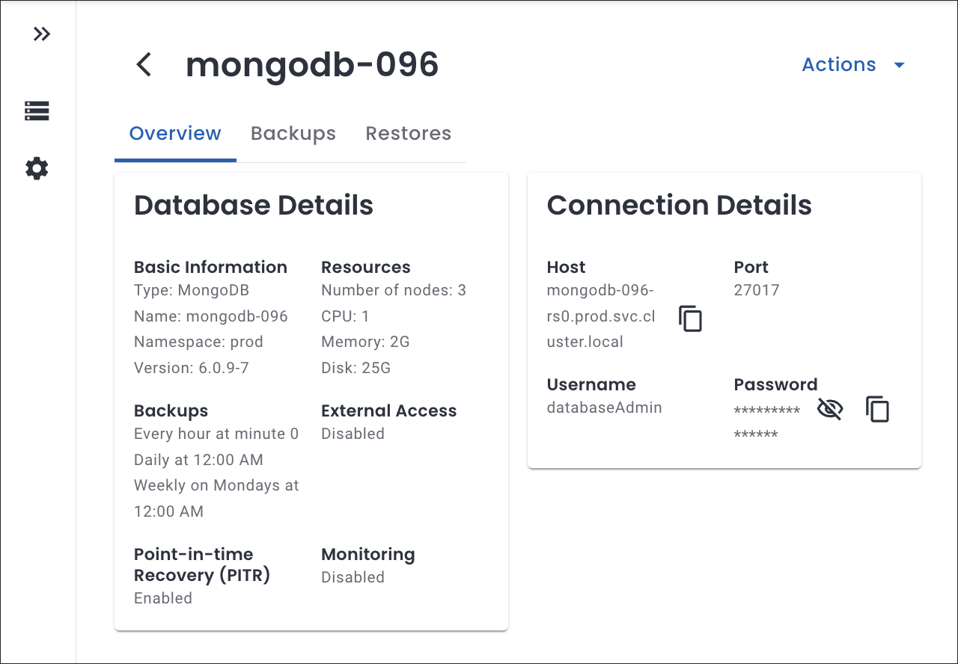
Task: Open the databases list from the sidebar
Action: pyautogui.click(x=37, y=111)
